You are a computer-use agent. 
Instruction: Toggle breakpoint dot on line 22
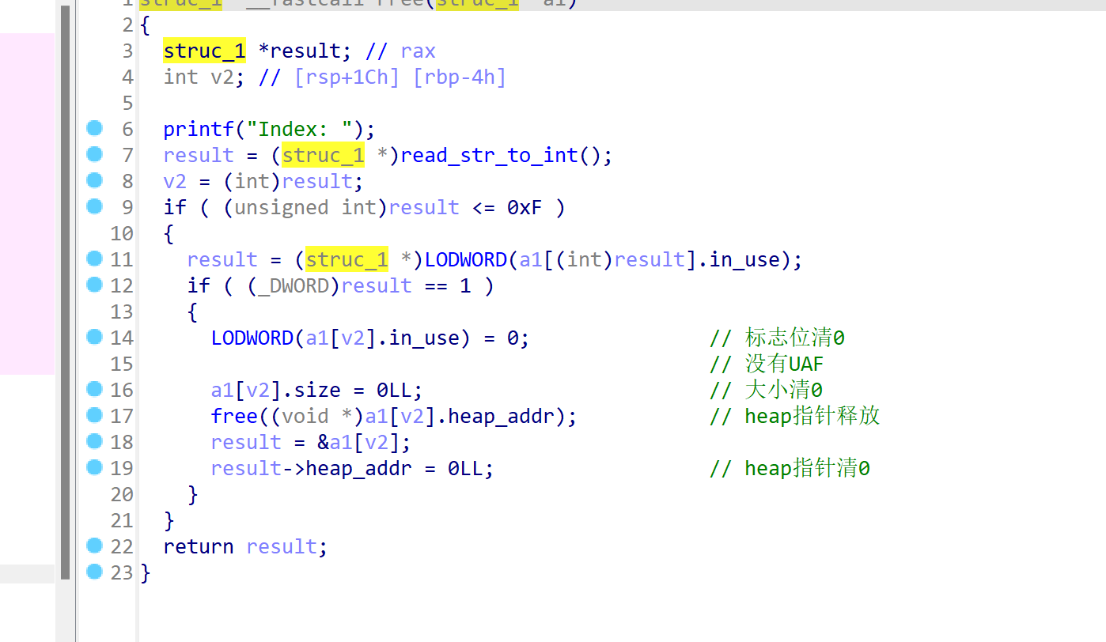94,546
